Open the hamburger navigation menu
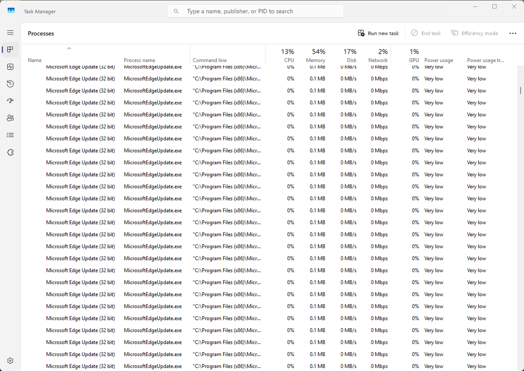The image size is (524, 371). point(10,33)
